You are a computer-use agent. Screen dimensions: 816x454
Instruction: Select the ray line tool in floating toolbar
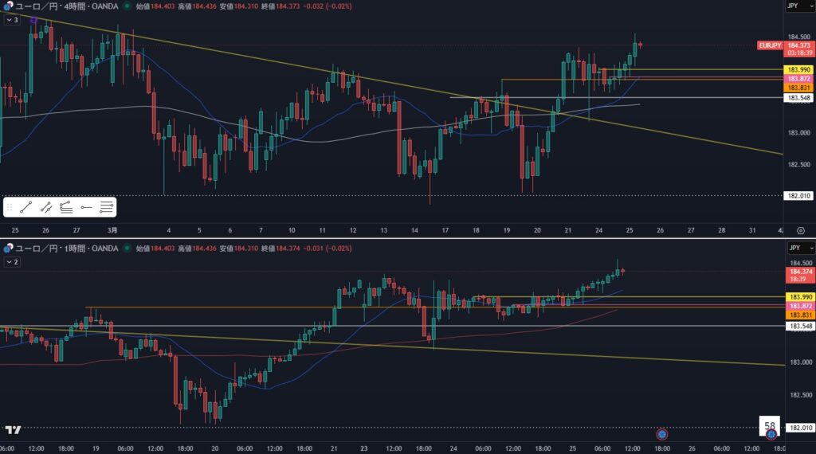[46, 207]
